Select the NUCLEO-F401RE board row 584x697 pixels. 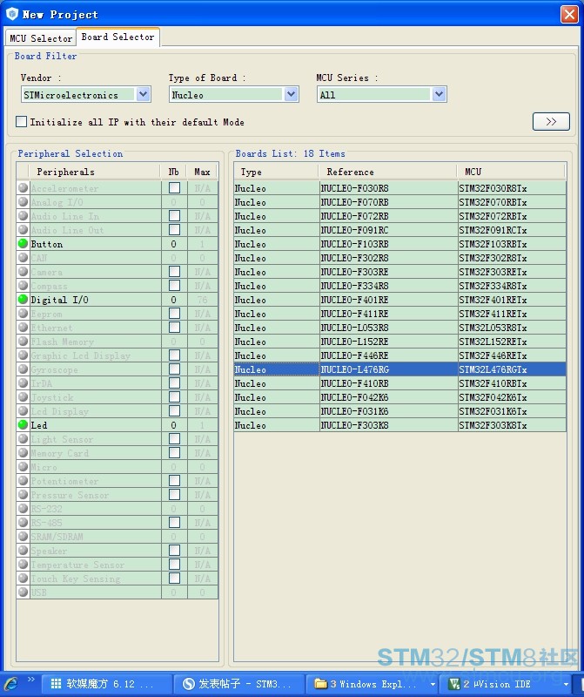click(400, 300)
